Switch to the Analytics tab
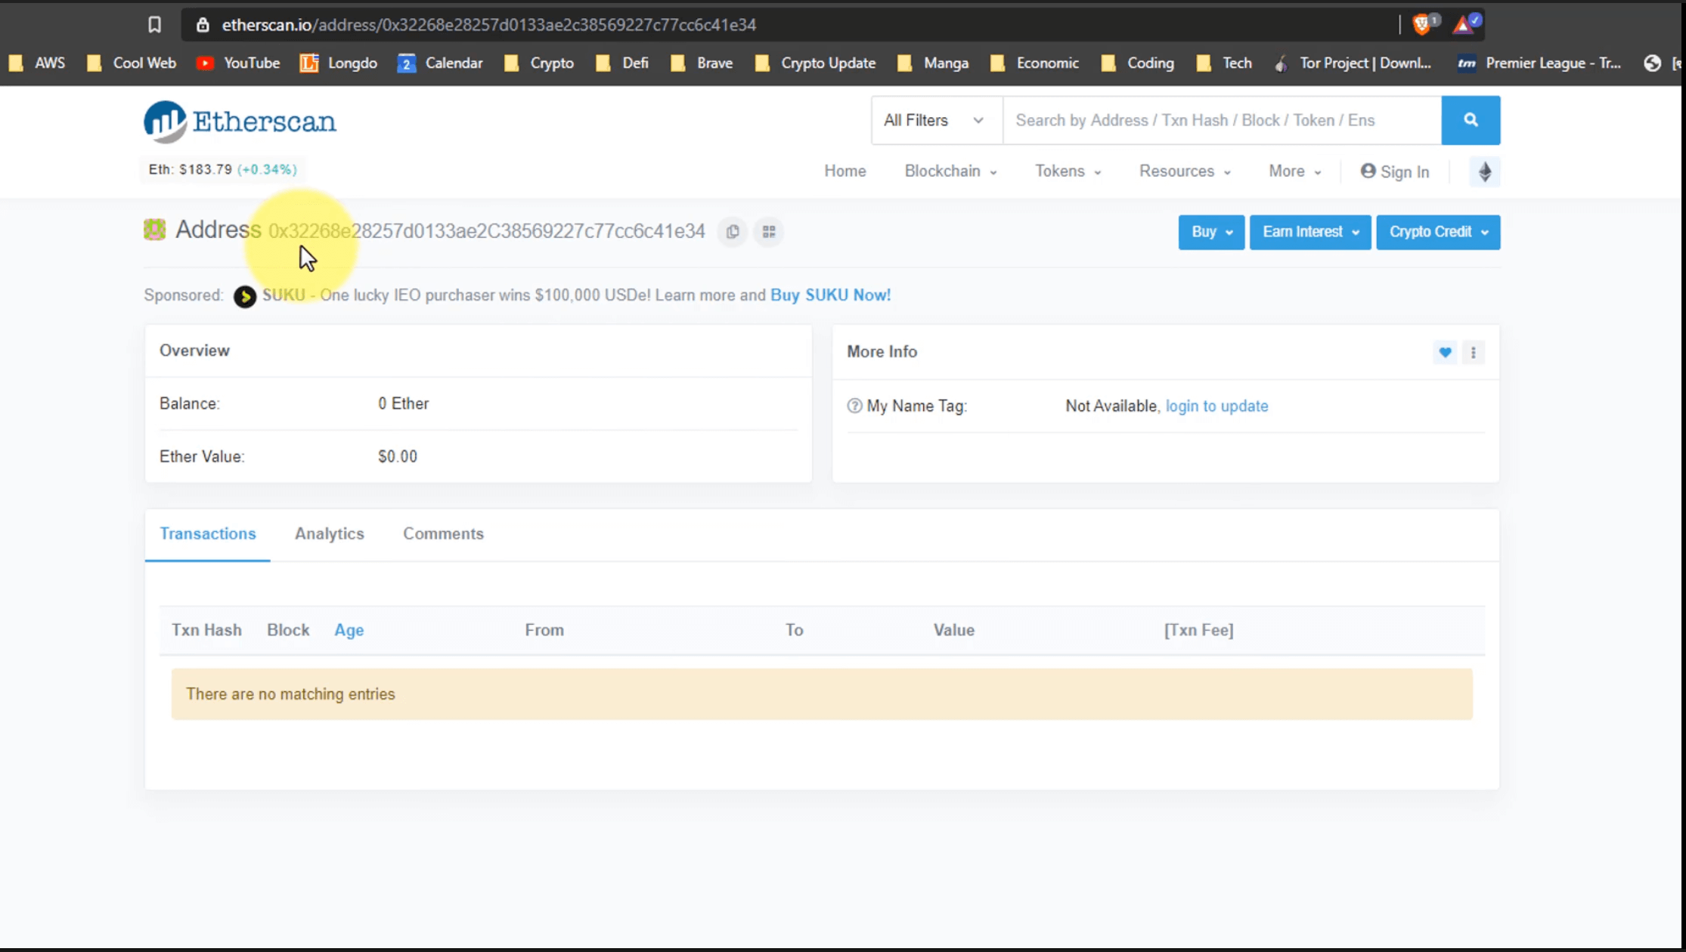The width and height of the screenshot is (1686, 952). (329, 533)
